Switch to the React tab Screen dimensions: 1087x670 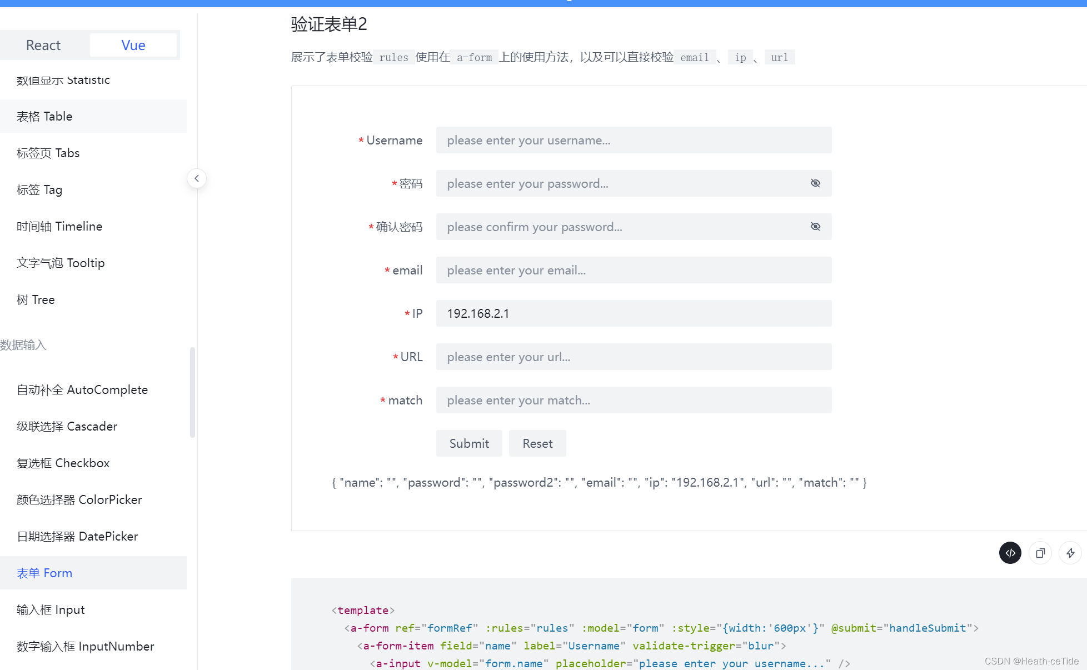pos(43,45)
